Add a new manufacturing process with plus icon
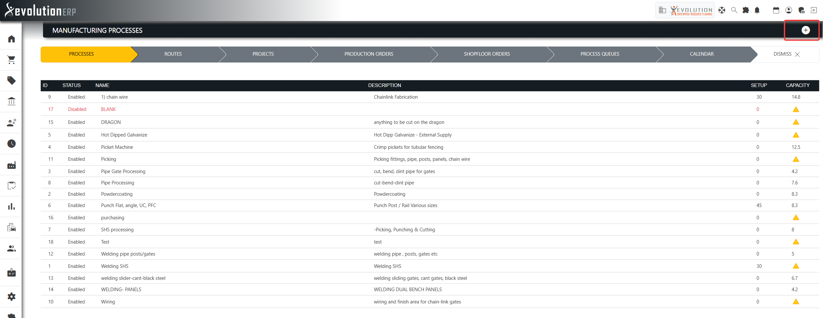This screenshot has height=318, width=823. click(x=806, y=30)
